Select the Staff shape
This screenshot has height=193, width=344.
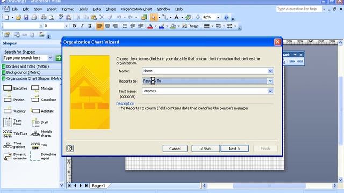(40, 122)
